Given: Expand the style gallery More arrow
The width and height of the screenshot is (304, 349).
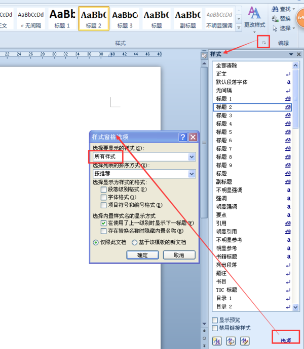Looking at the screenshot, I should (239, 27).
